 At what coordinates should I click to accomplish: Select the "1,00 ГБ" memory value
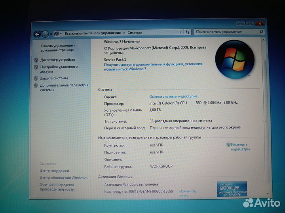click(x=155, y=110)
